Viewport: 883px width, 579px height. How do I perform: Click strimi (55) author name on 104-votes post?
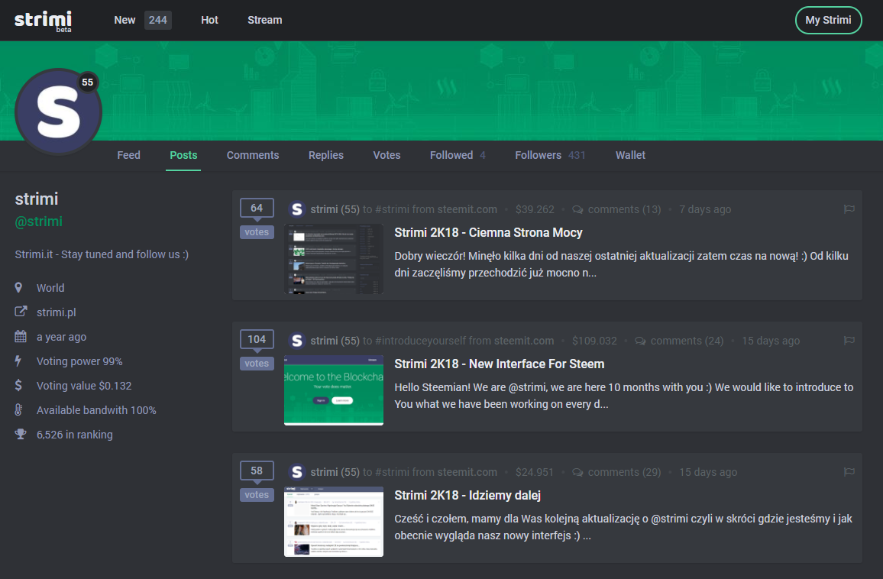[x=335, y=341]
